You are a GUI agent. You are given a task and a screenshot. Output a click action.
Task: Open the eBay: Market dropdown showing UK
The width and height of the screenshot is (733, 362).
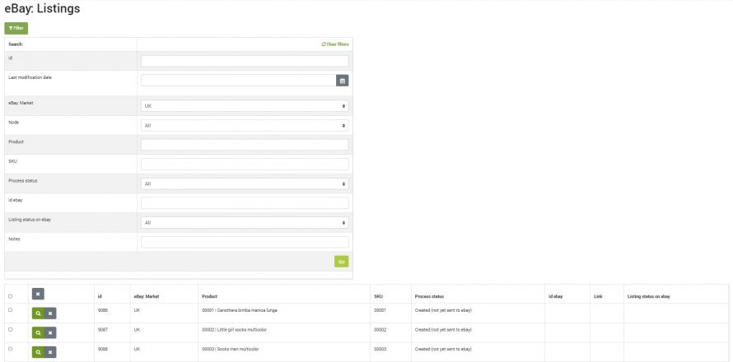coord(245,106)
